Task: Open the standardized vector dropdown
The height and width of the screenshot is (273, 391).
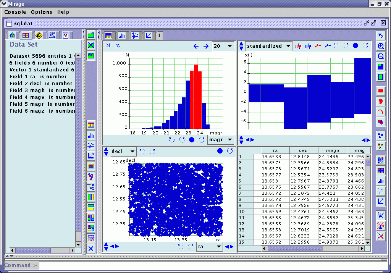Action: coord(269,46)
